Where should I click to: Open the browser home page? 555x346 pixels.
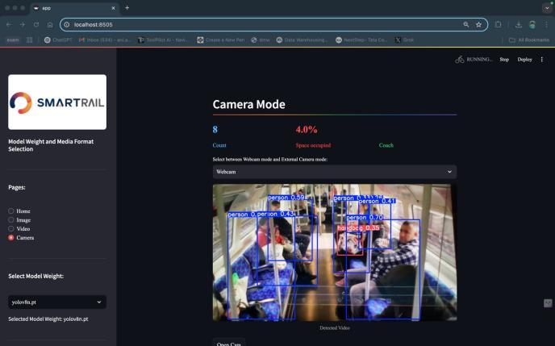[50, 24]
